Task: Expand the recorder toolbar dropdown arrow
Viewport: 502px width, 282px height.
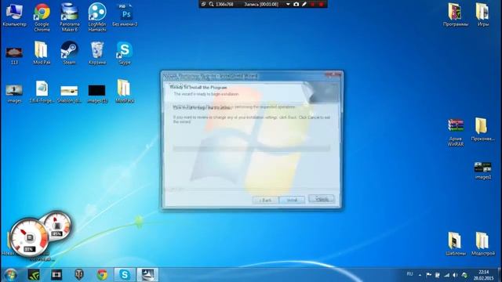Action: coord(288,4)
